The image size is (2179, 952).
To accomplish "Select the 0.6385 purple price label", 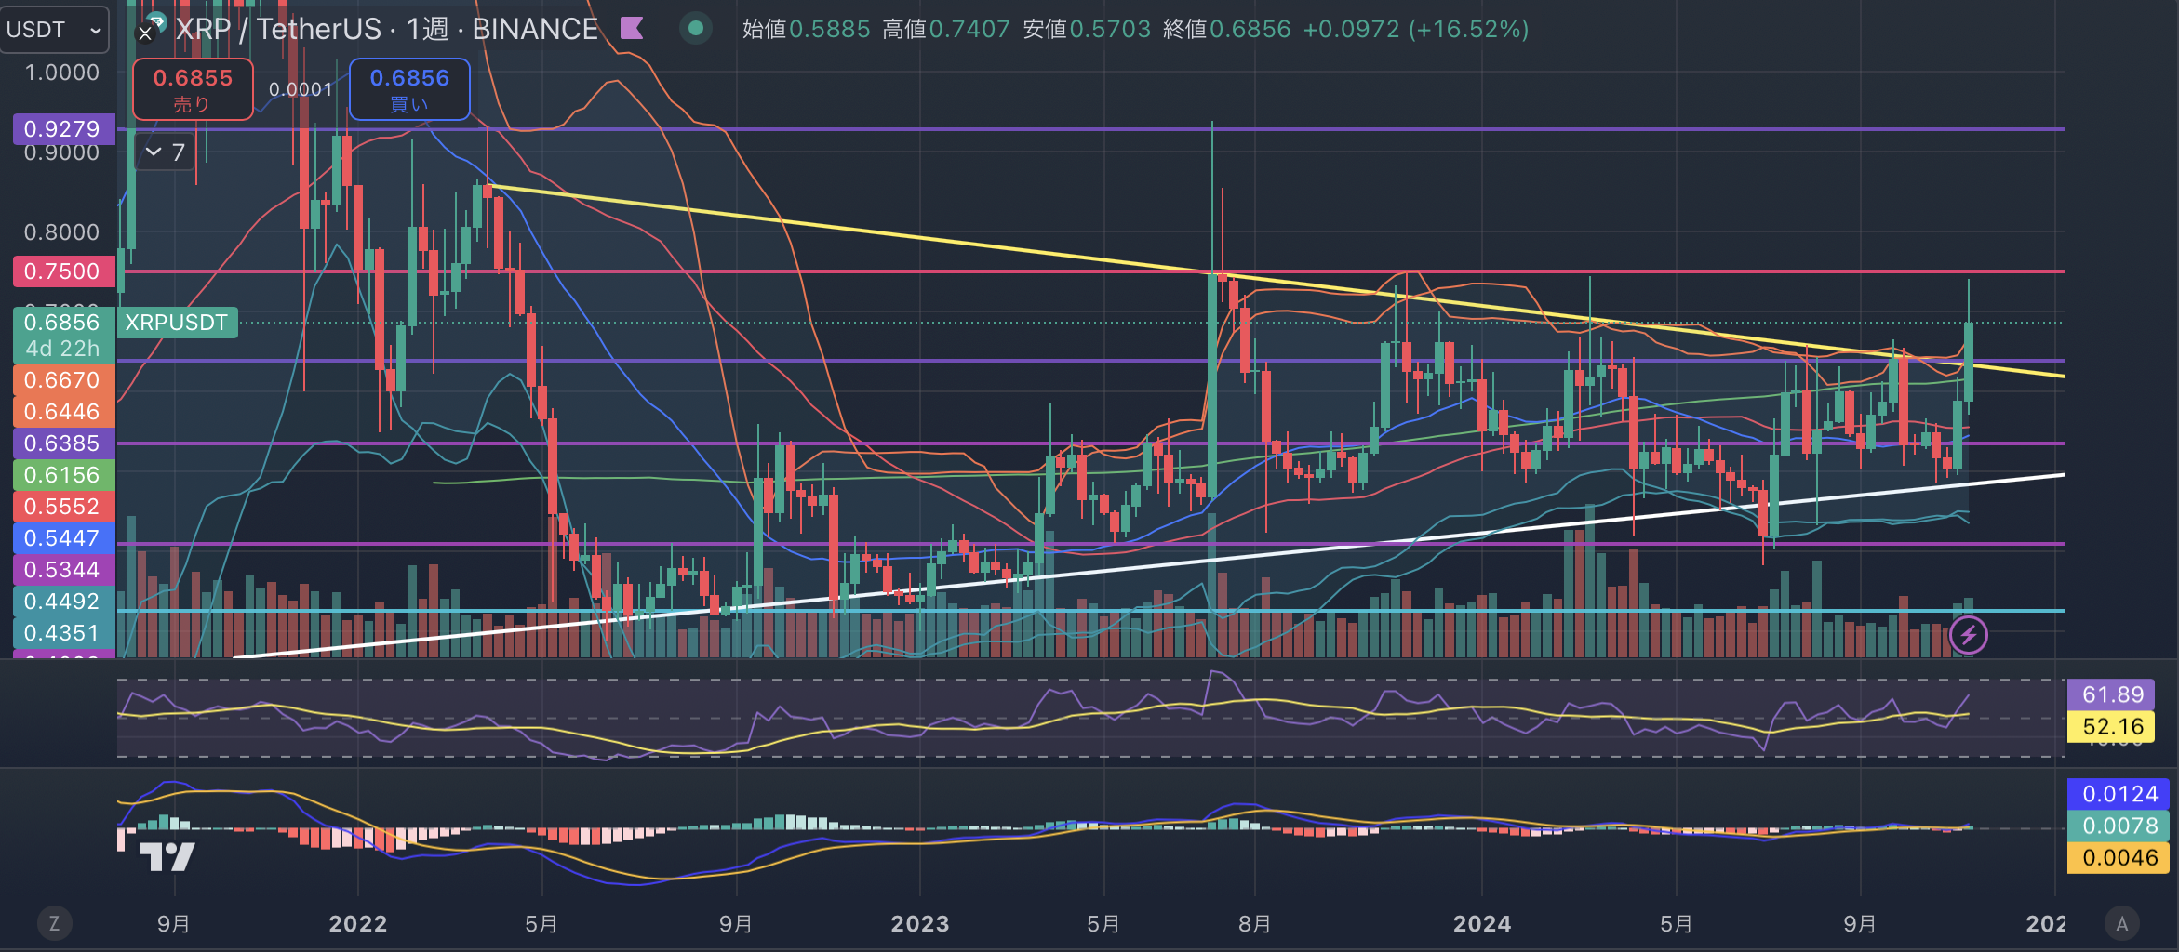I will (x=63, y=443).
